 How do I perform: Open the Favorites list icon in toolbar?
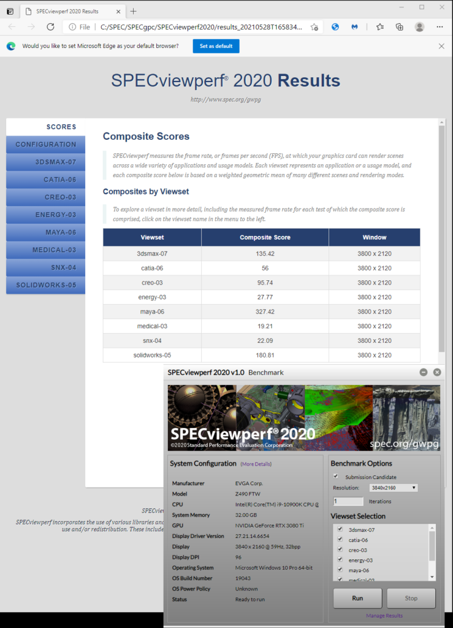tap(380, 27)
